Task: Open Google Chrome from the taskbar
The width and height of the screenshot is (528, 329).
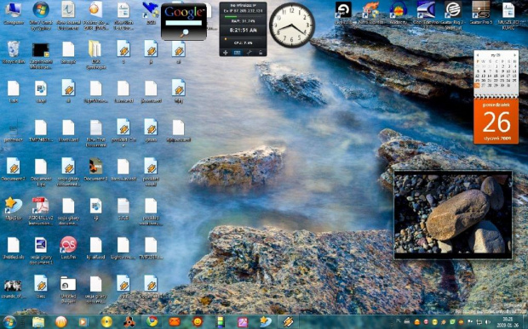Action: [x=152, y=322]
